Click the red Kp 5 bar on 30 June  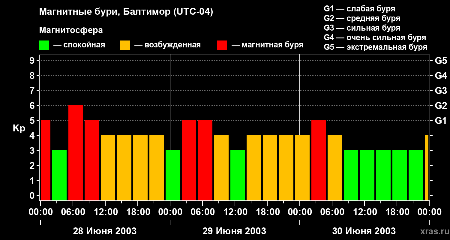tap(319, 160)
